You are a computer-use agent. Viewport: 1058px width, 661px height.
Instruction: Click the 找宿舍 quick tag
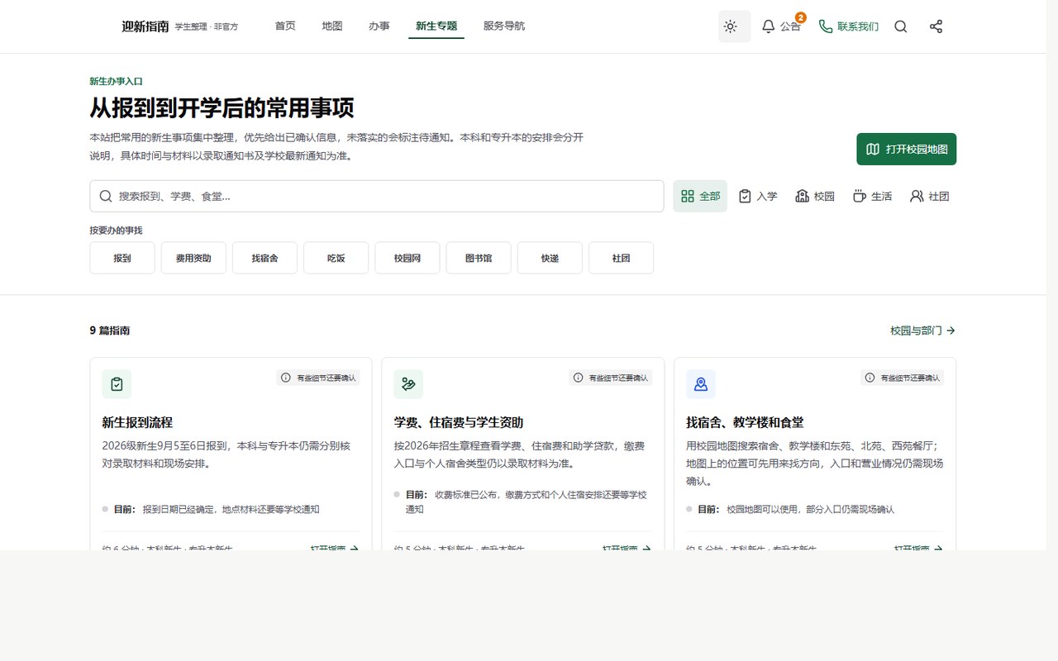[264, 258]
